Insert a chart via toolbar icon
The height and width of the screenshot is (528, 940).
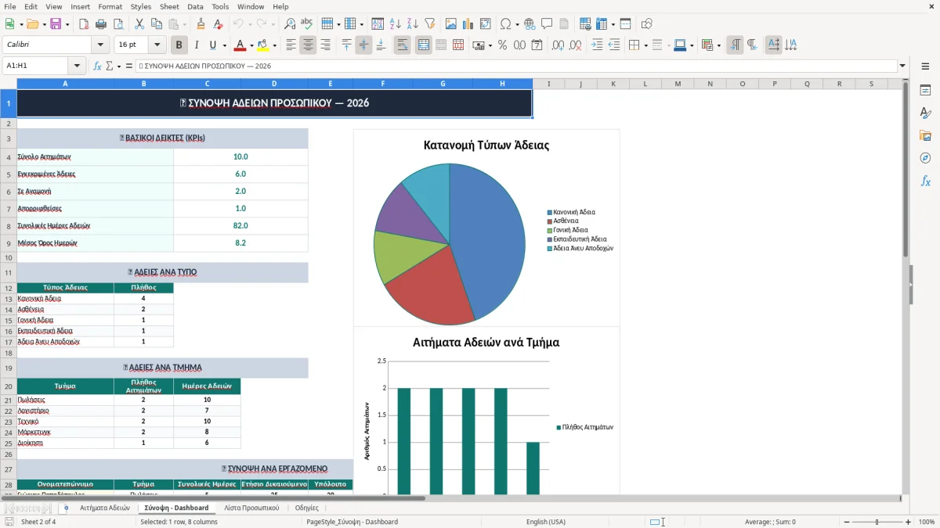(x=469, y=24)
